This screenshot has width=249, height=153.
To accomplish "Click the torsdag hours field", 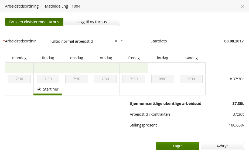I will 105,79.
